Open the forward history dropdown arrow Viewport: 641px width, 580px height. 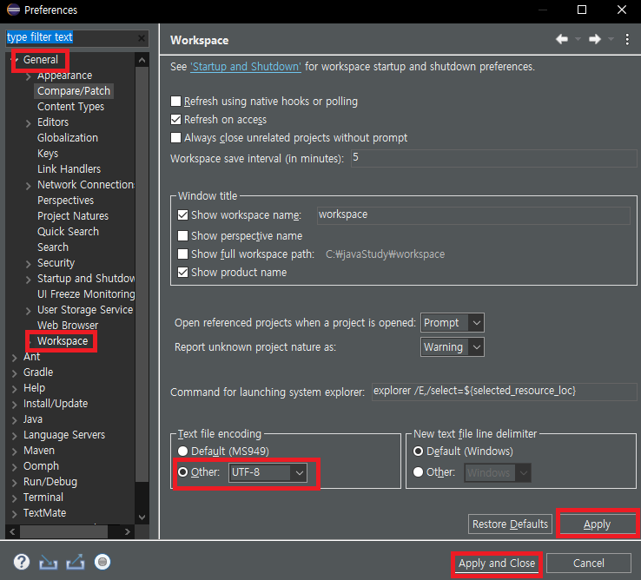[x=611, y=39]
